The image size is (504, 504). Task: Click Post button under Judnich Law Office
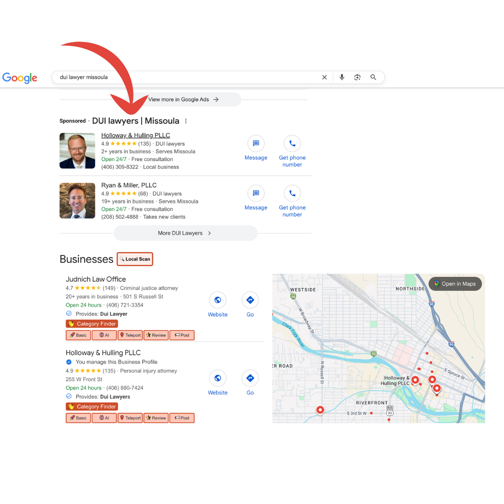click(x=182, y=335)
